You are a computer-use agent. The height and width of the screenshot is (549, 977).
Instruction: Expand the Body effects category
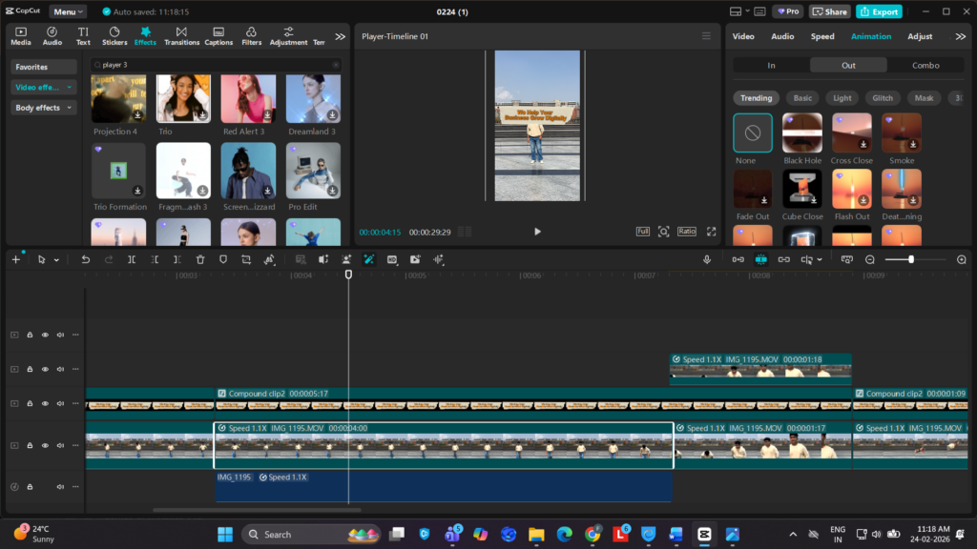coord(43,108)
